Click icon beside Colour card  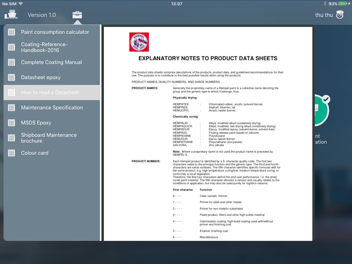(x=12, y=153)
